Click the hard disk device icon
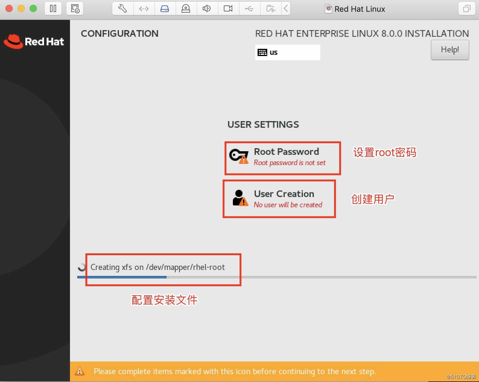The height and width of the screenshot is (382, 479). point(165,9)
